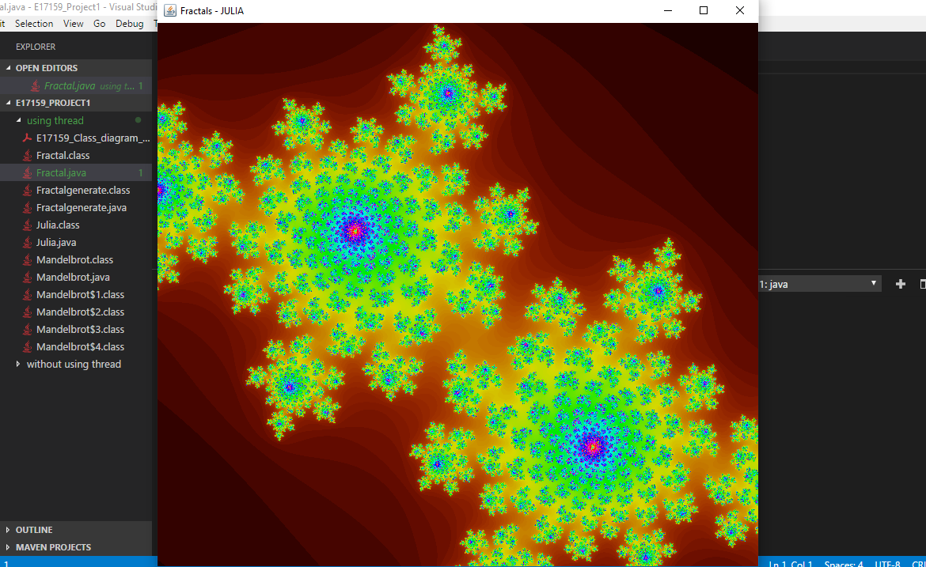Click the Mandelbrot.class Java icon

click(x=29, y=259)
